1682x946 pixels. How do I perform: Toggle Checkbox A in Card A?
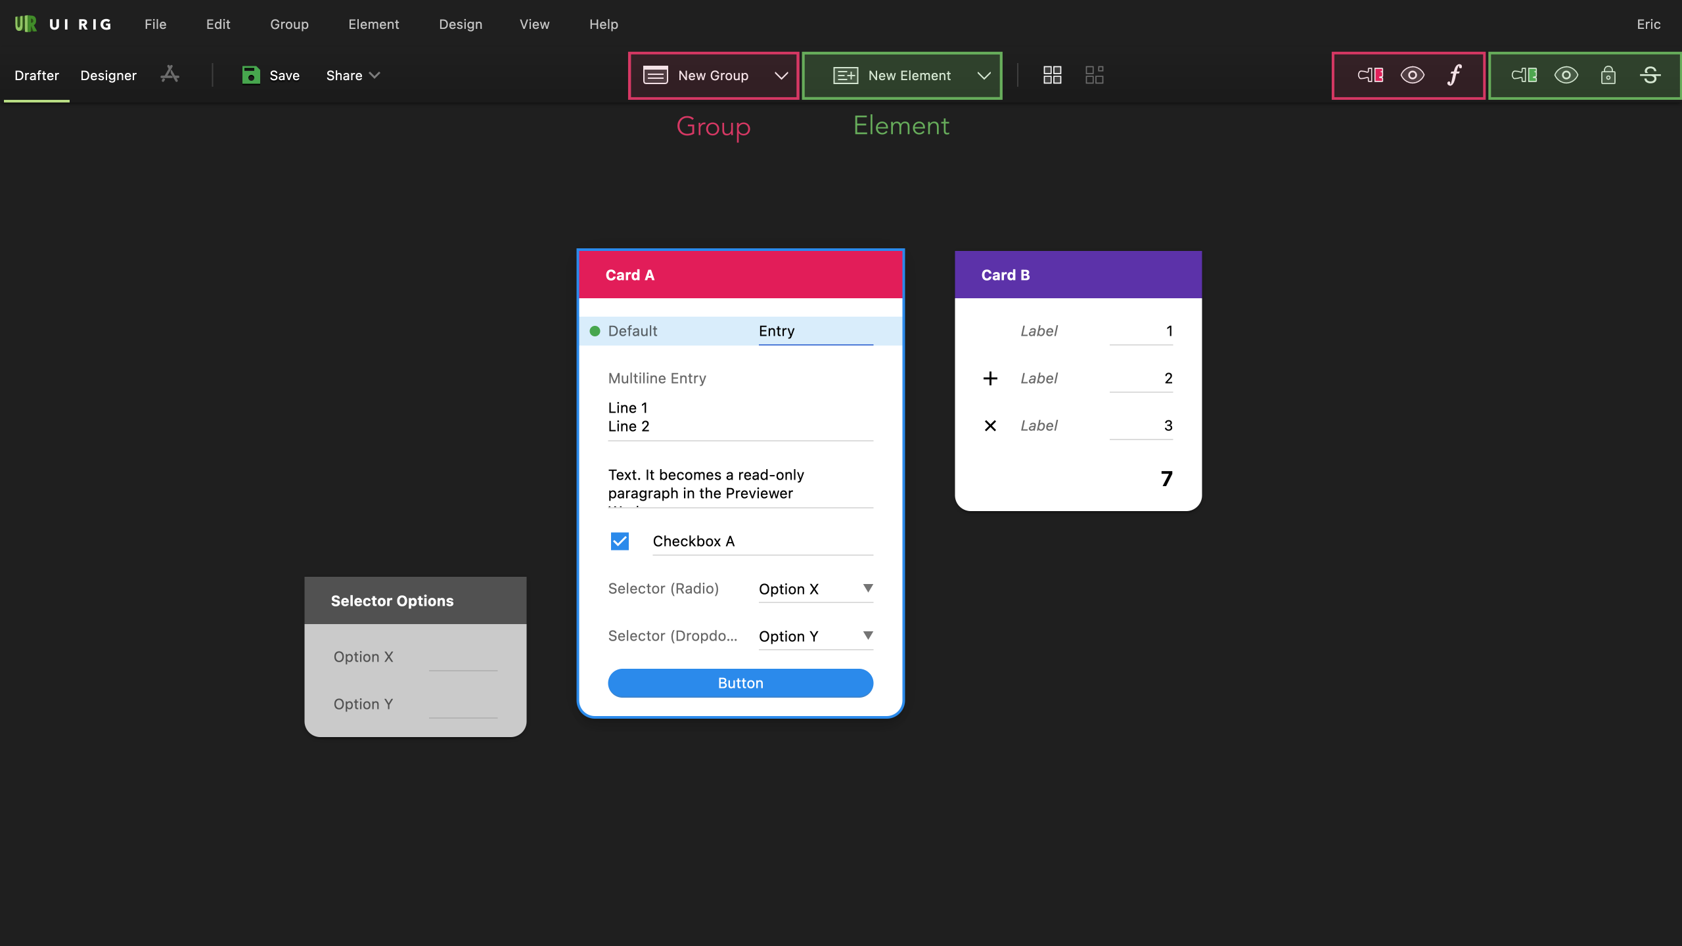[619, 541]
